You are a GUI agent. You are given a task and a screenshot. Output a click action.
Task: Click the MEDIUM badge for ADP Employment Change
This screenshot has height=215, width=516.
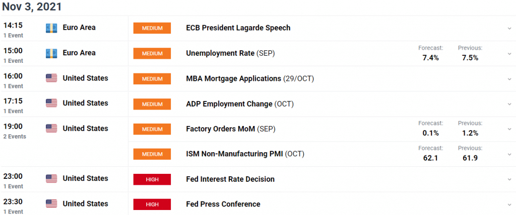click(x=152, y=104)
